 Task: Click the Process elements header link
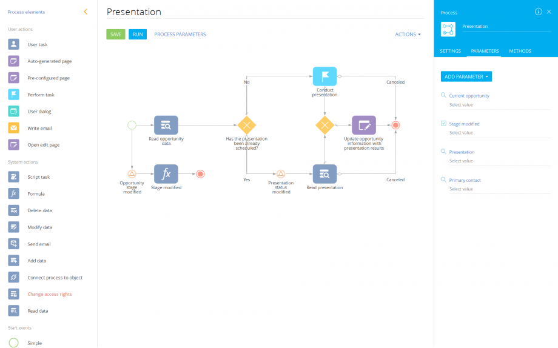click(x=26, y=12)
